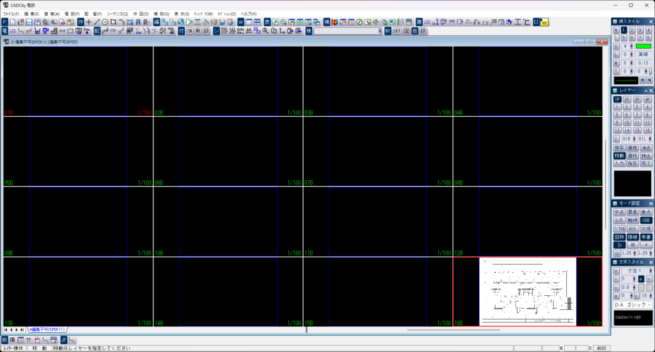This screenshot has height=352, width=655.
Task: Collapse the レイヤー panel with its chevron
Action: [645, 91]
